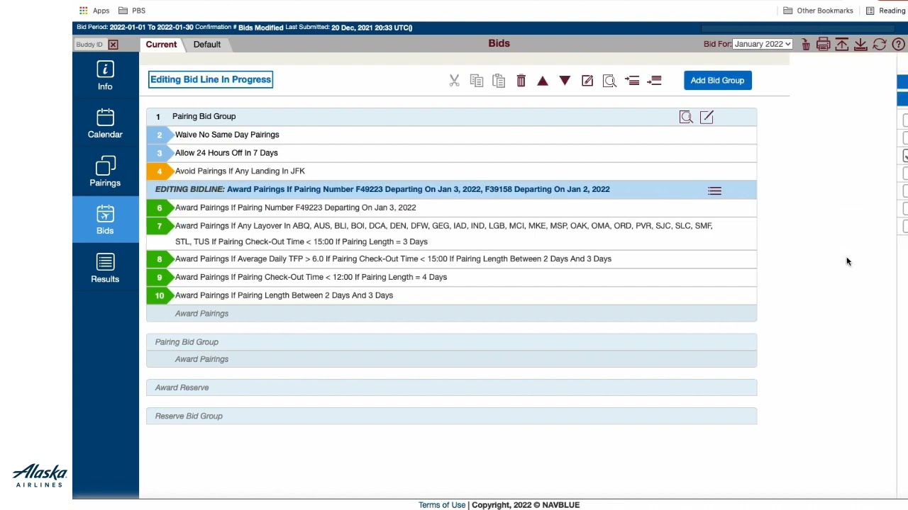908x510 pixels.
Task: Click Award Pairings placeholder above Award Reserve
Action: 451,359
